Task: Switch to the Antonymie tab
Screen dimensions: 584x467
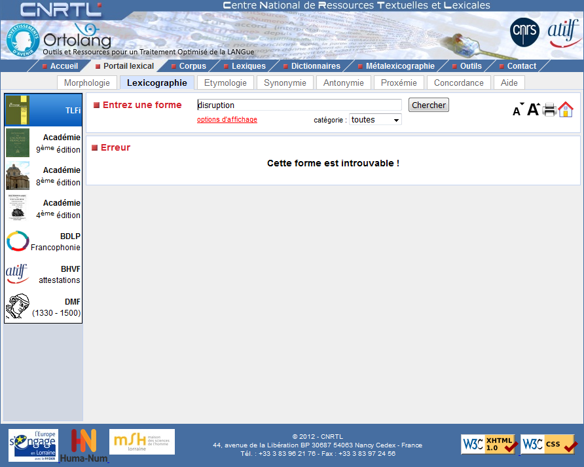Action: click(344, 83)
